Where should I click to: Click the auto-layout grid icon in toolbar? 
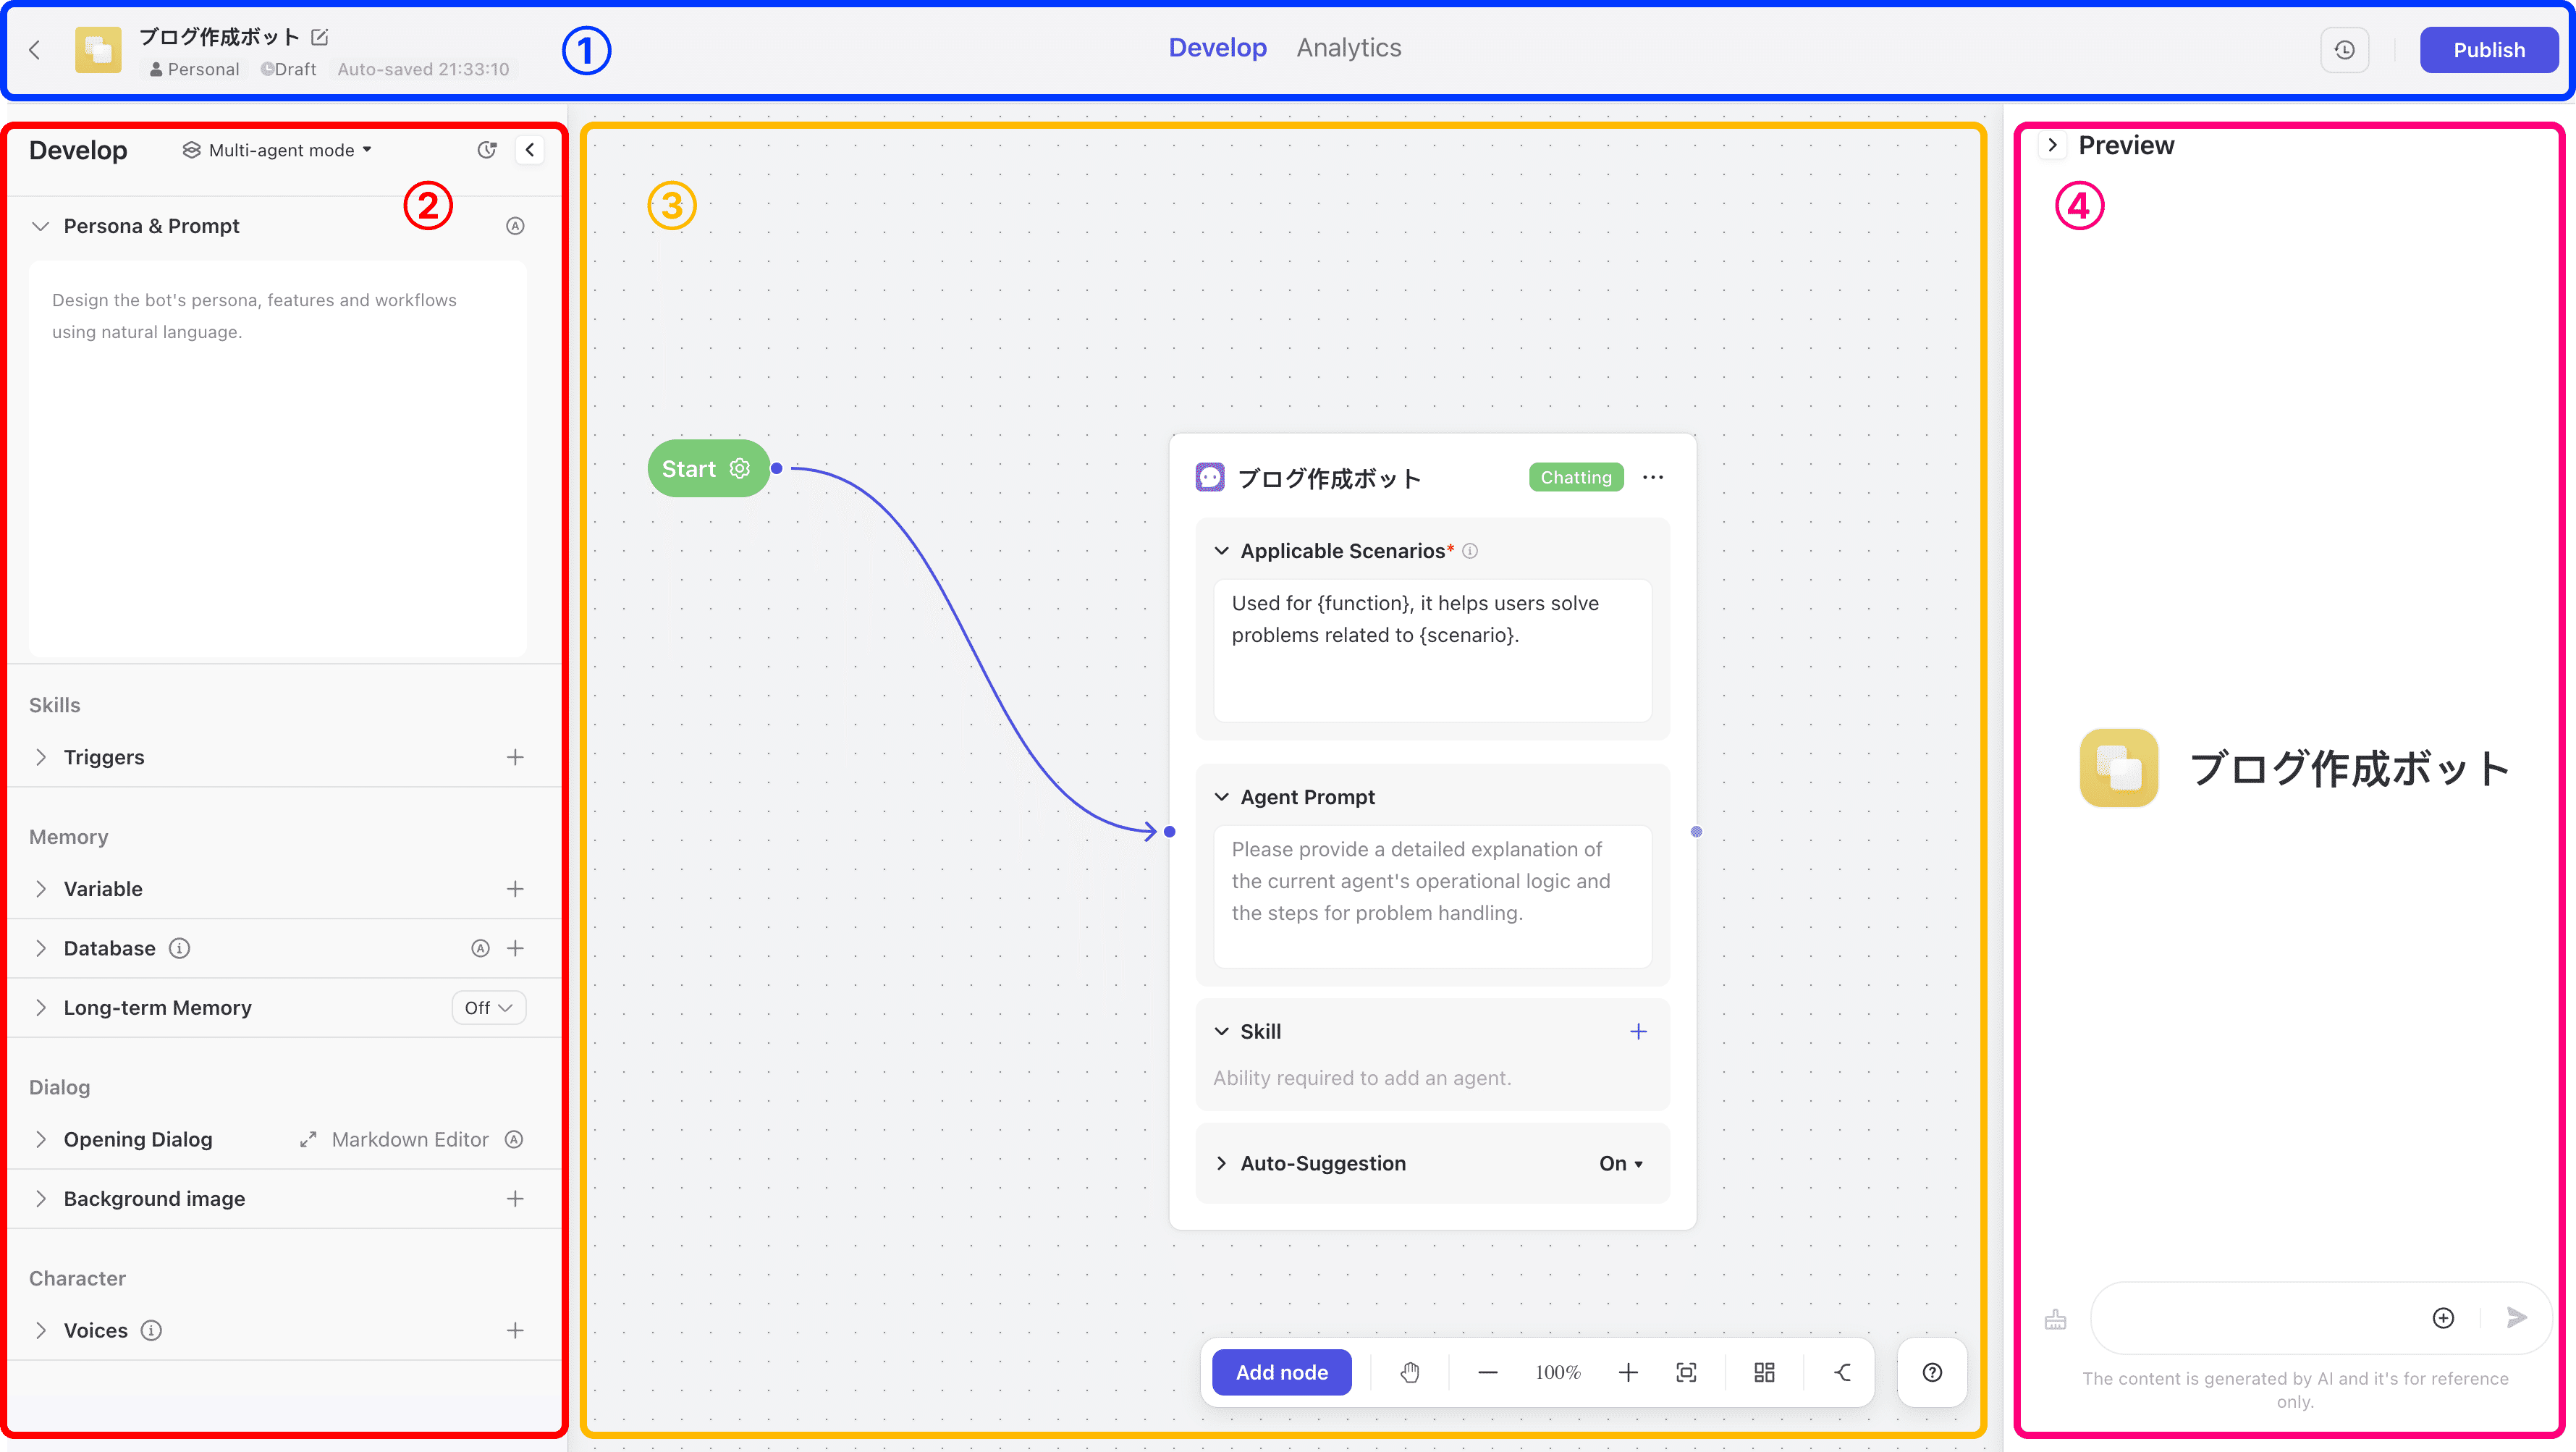coord(1764,1372)
